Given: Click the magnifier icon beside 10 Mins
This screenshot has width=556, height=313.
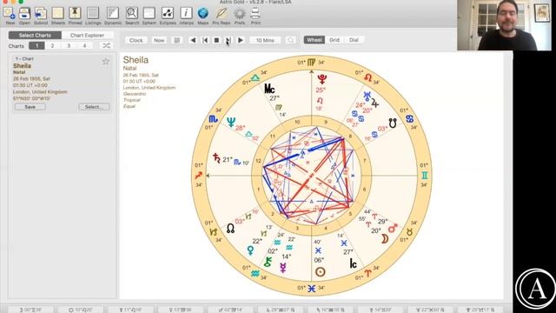Looking at the screenshot, I should 290,40.
